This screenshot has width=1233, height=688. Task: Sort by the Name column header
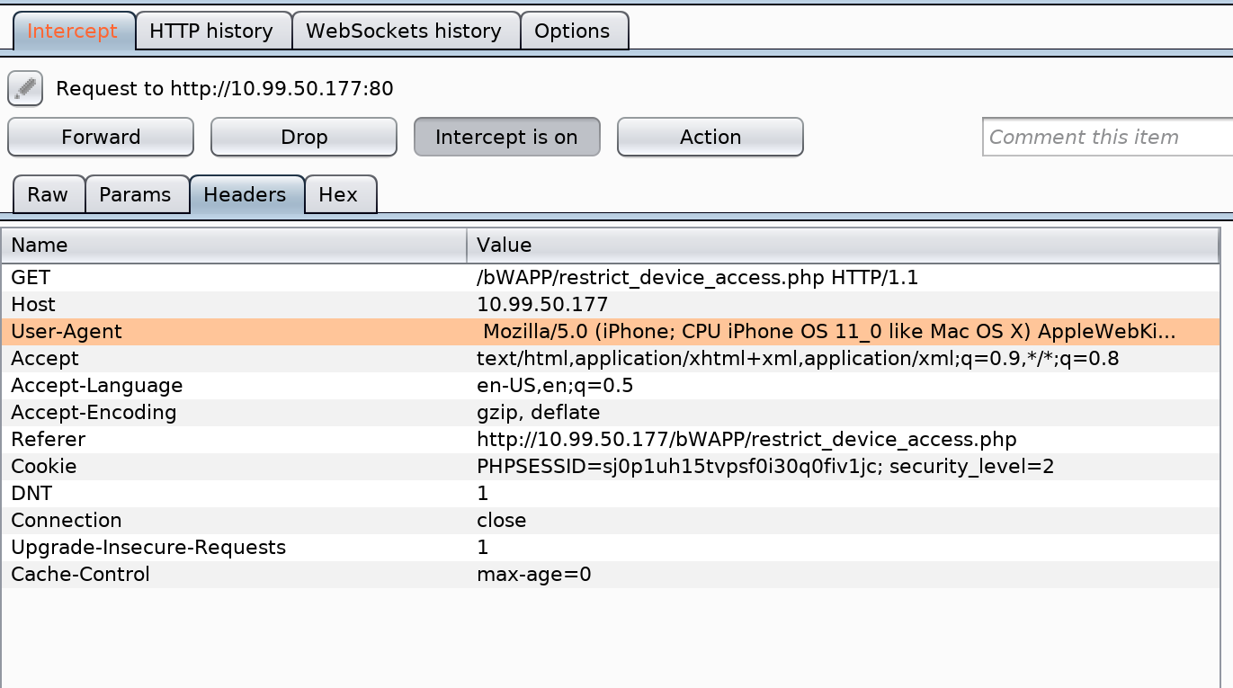(x=234, y=245)
